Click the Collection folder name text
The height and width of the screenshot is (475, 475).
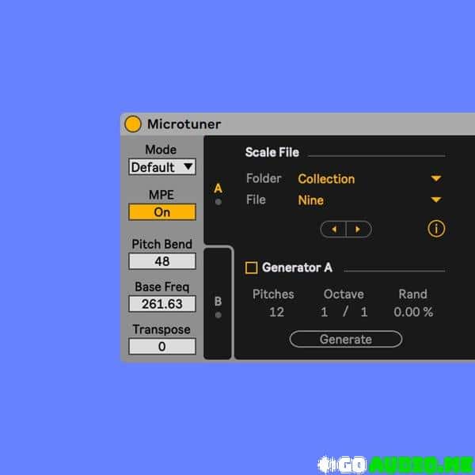(326, 179)
